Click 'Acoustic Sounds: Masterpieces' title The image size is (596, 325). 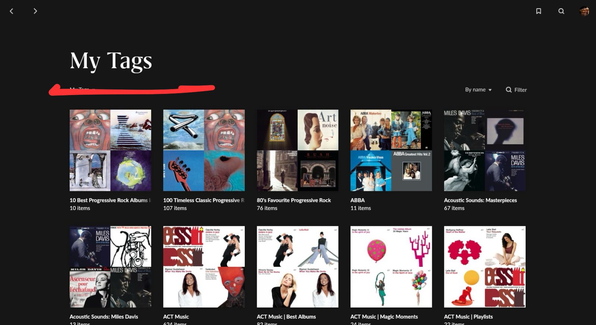(x=481, y=200)
